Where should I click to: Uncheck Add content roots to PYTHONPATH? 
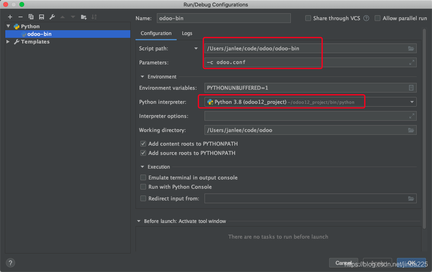(143, 144)
